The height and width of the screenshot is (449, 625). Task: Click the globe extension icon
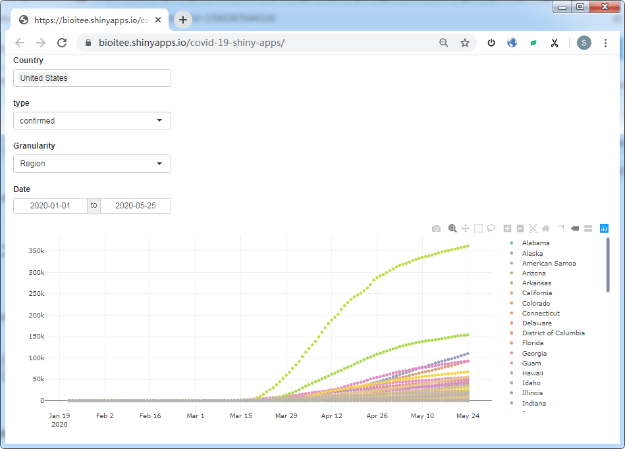(512, 43)
